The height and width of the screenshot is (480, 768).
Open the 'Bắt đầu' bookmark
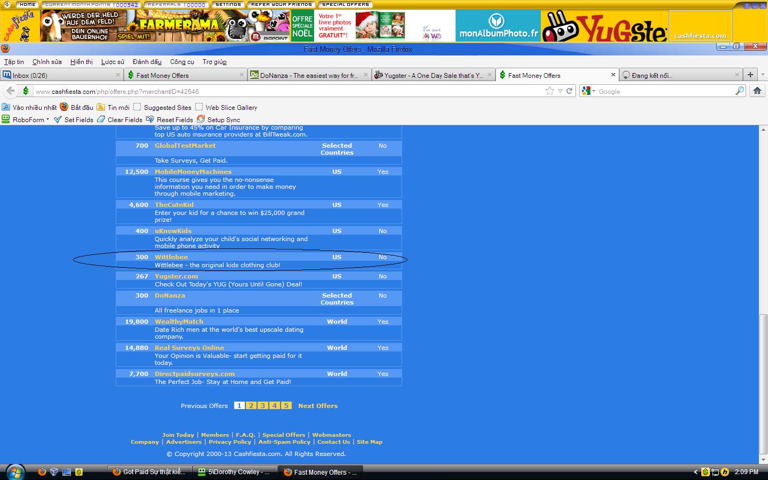[76, 107]
